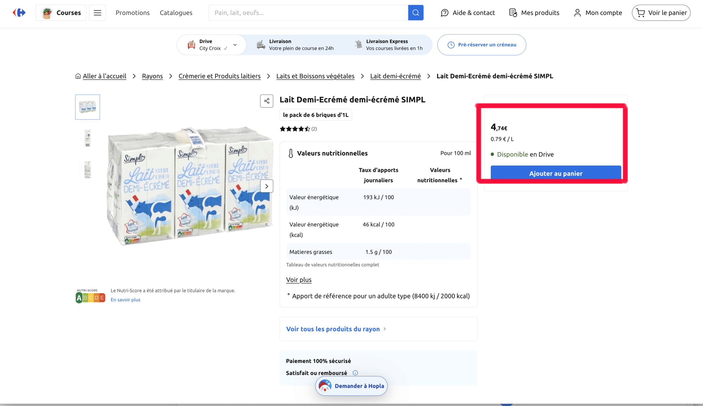The image size is (703, 406).
Task: Open Mes produits list
Action: [534, 13]
